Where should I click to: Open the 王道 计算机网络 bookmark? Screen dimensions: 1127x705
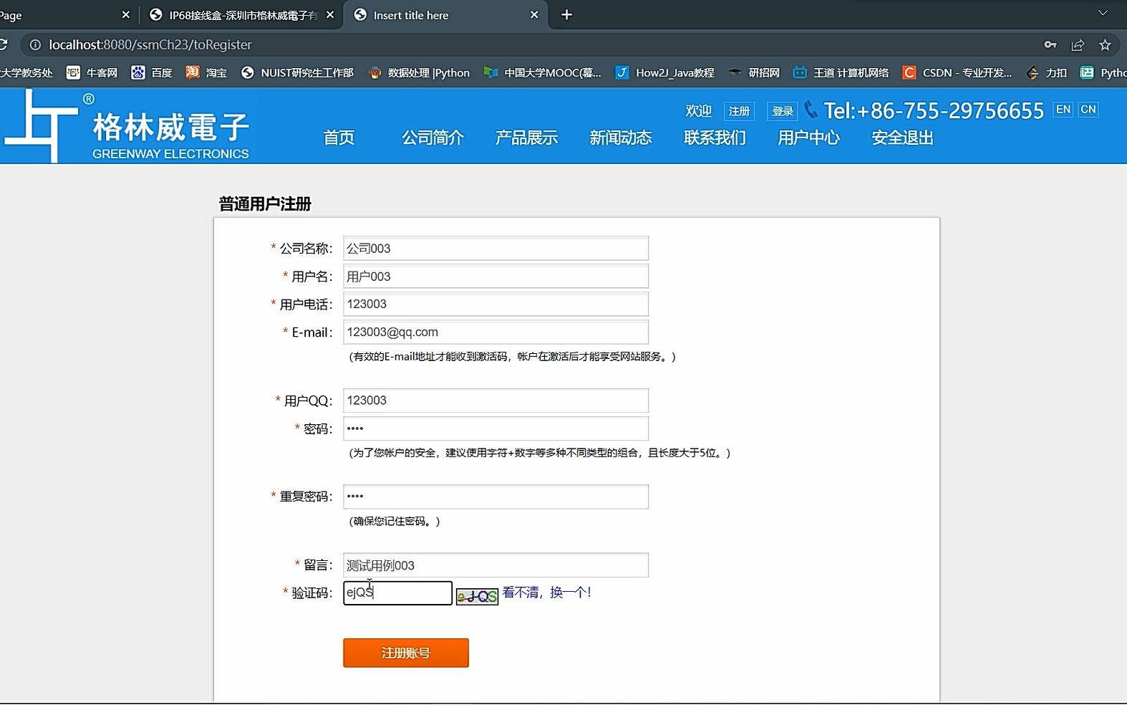click(x=841, y=72)
